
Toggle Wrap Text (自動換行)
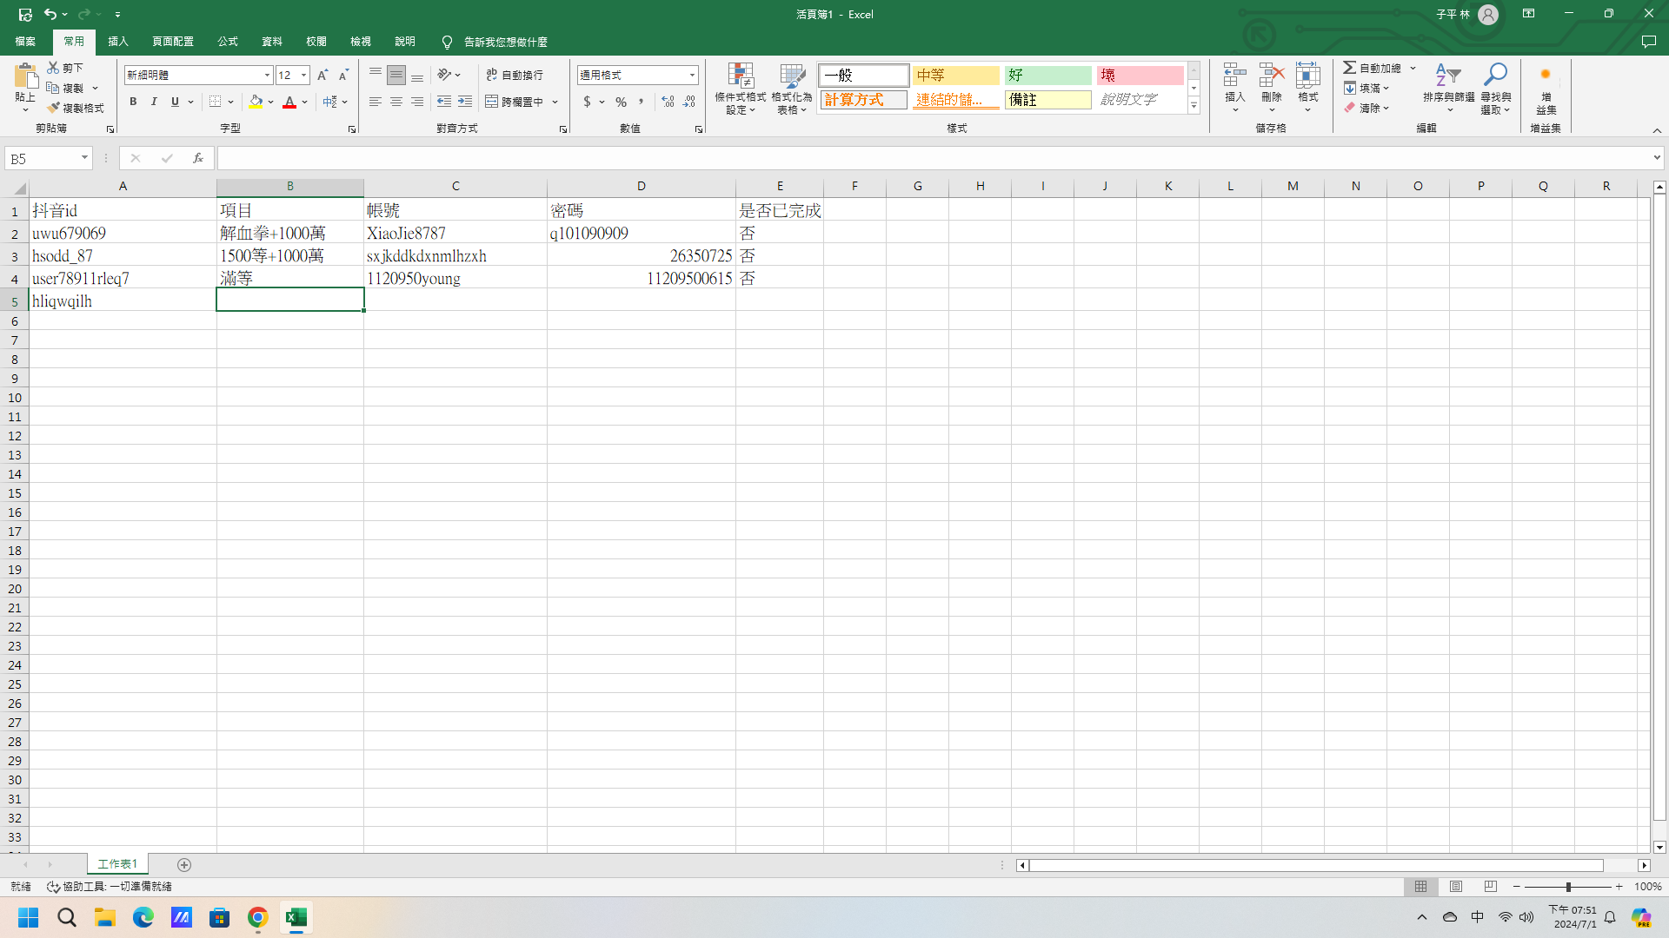click(x=515, y=76)
